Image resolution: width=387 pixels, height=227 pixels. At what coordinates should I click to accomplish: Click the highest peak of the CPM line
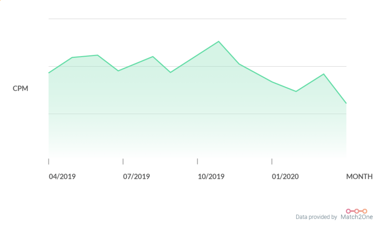point(218,42)
